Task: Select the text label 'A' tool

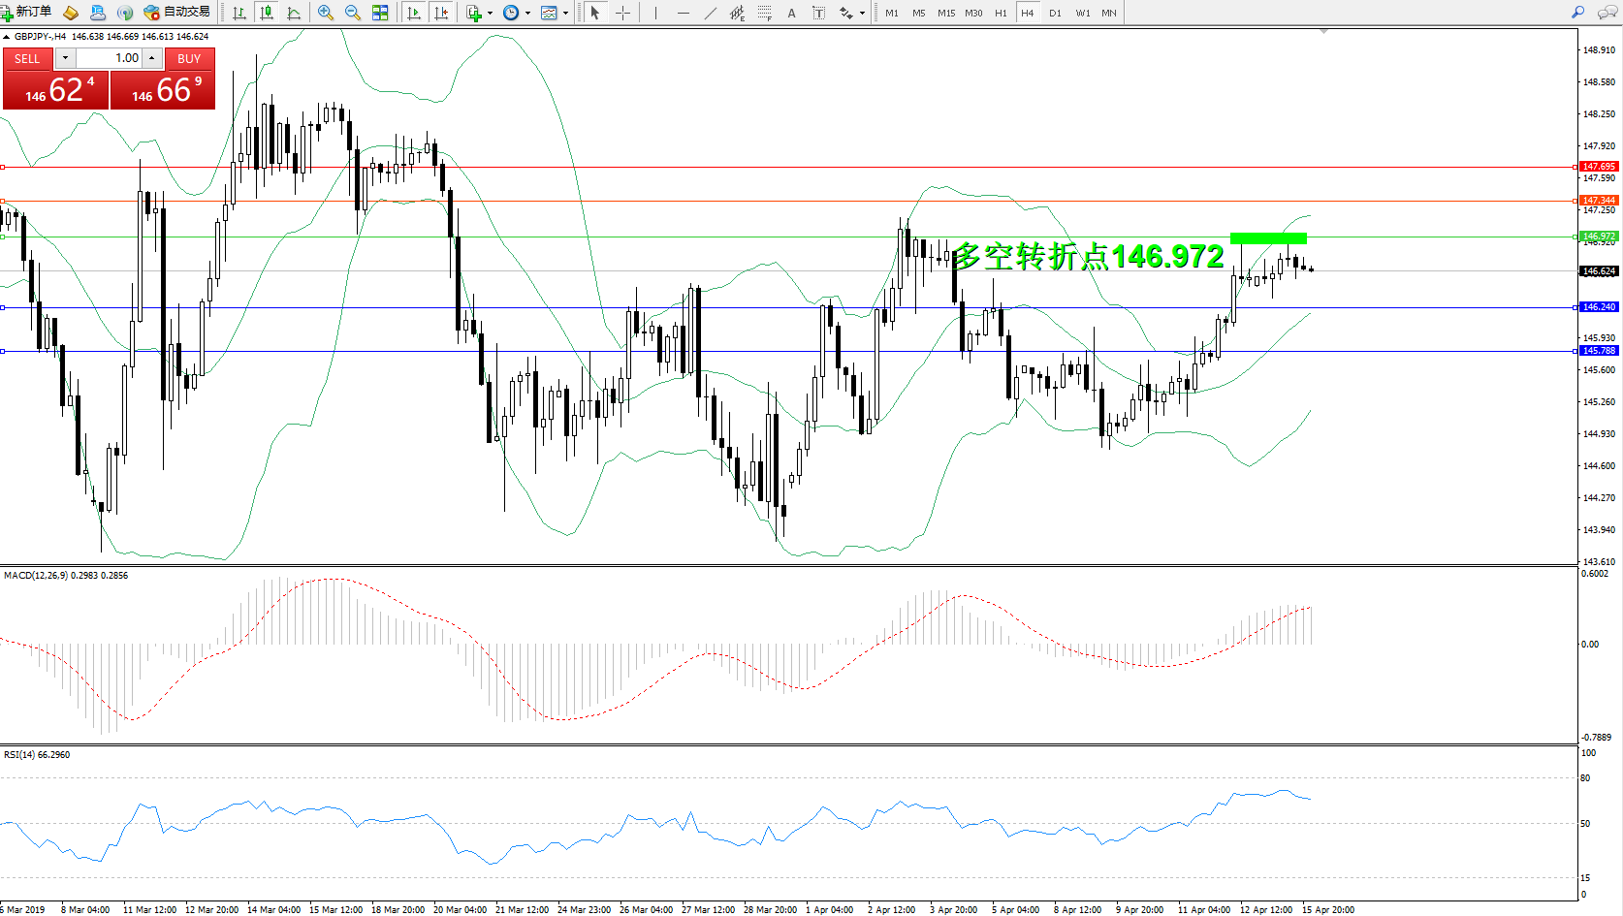Action: [x=791, y=13]
